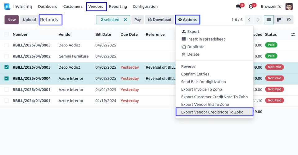Click the user avatar picture
This screenshot has height=155, width=298.
(x=289, y=6)
